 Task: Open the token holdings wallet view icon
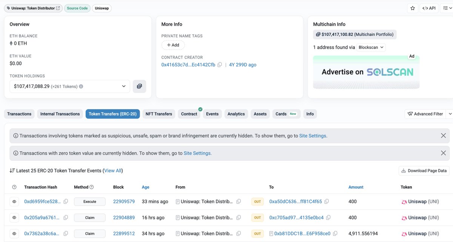(x=139, y=86)
